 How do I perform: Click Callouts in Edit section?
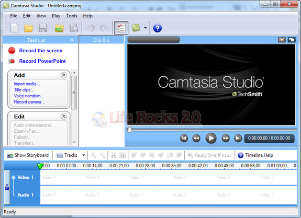pyautogui.click(x=23, y=137)
